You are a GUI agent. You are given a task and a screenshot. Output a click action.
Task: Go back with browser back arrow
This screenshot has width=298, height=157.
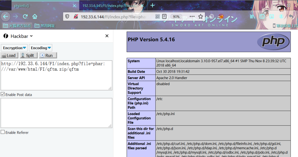click(x=6, y=17)
